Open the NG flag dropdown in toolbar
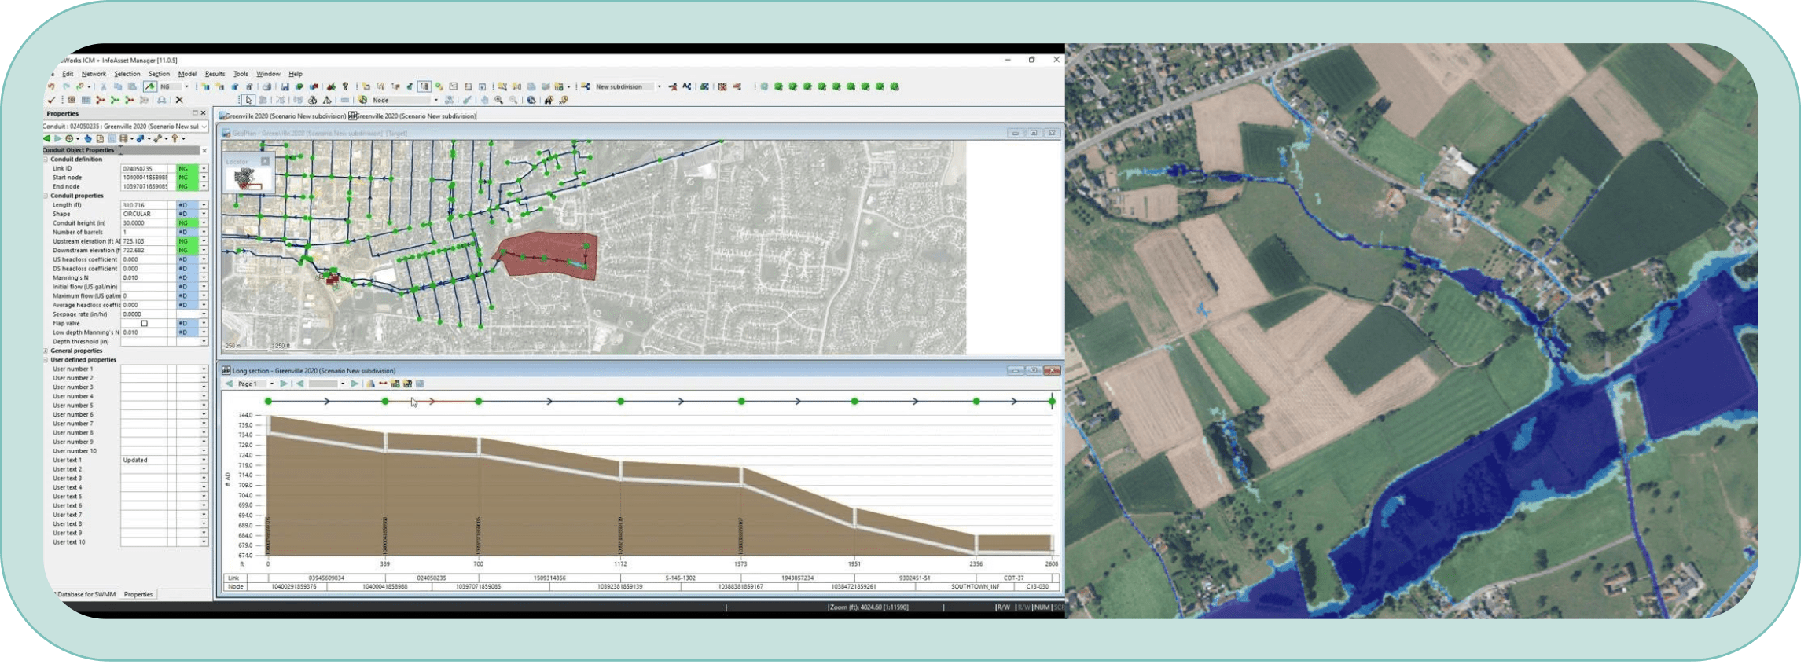The image size is (1808, 668). (x=186, y=86)
